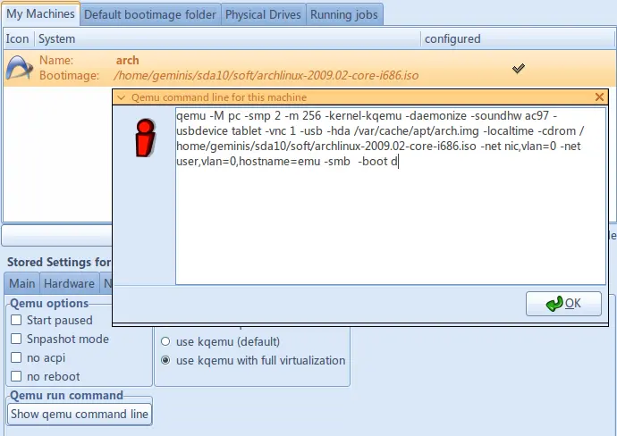Click Show qemu command line button
The width and height of the screenshot is (617, 436).
click(80, 414)
